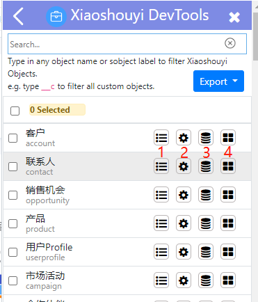Open the Export dropdown
This screenshot has width=258, height=302.
(x=218, y=81)
